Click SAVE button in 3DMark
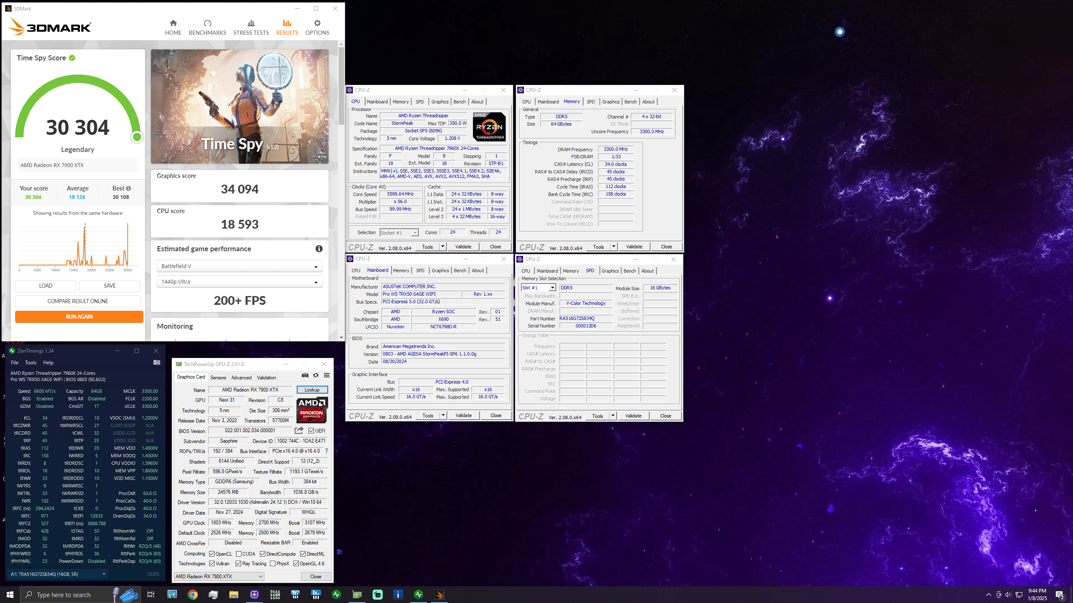The height and width of the screenshot is (603, 1073). (110, 286)
